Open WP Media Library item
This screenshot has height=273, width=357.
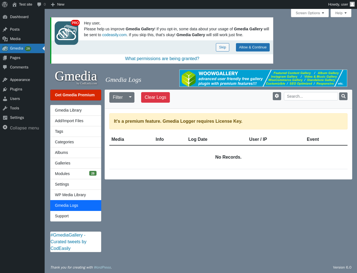coord(76,195)
